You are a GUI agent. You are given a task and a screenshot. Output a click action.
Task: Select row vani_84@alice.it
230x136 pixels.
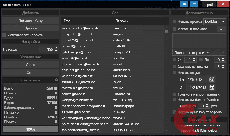[x=112, y=58]
